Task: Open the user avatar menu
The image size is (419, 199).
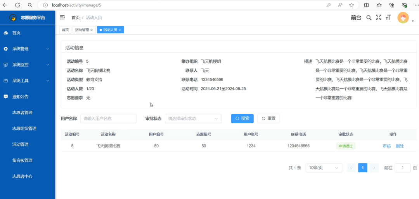Action: 403,18
